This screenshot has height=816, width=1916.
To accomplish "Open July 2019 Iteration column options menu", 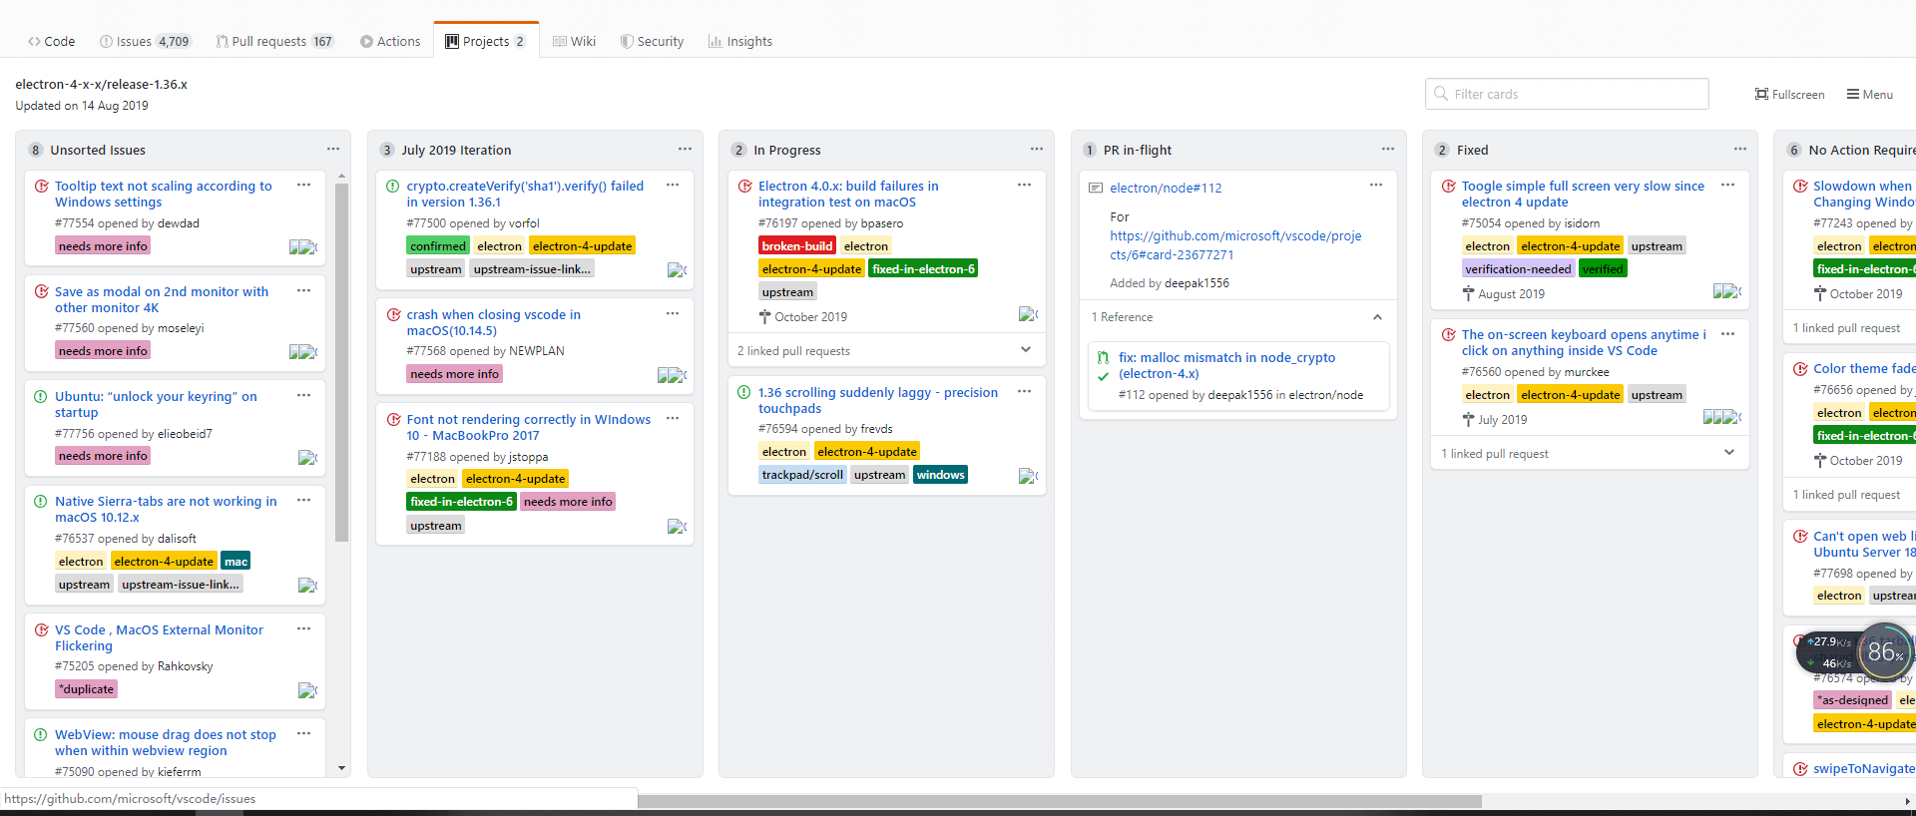I will pyautogui.click(x=685, y=149).
